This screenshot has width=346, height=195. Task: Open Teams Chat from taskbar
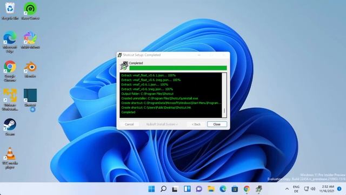coord(199,189)
